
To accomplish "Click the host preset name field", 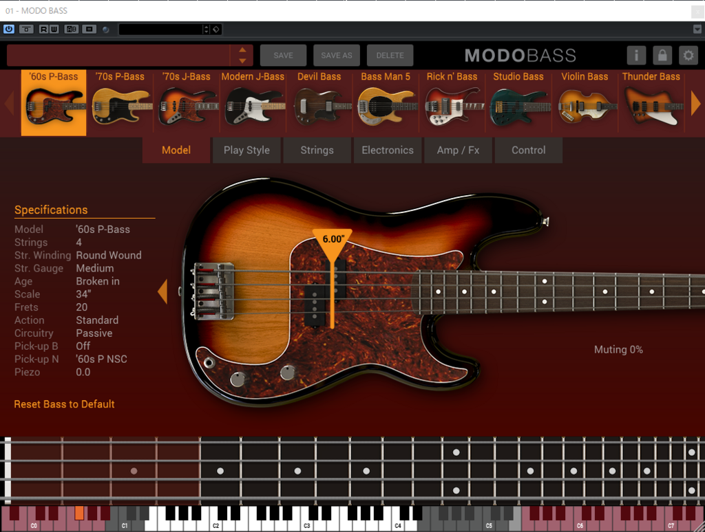I will (x=160, y=29).
